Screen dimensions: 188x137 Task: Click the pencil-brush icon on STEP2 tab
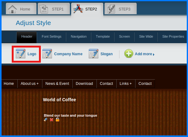coord(78,9)
